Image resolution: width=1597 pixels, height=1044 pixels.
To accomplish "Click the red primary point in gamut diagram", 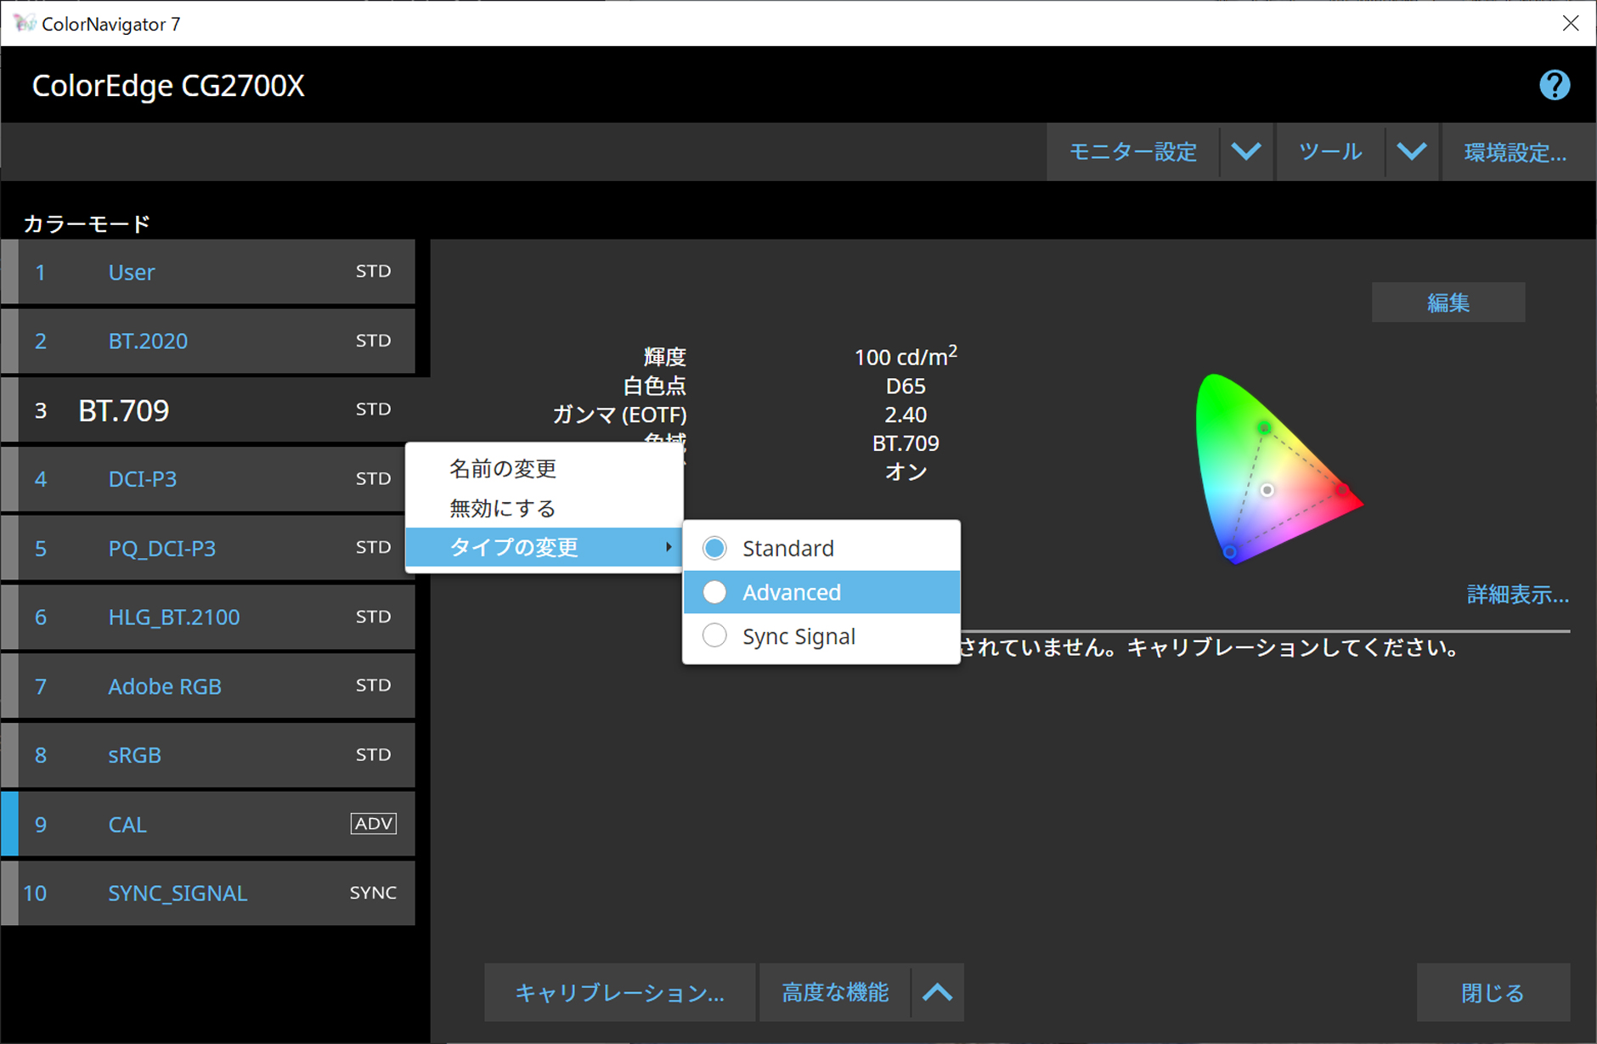I will pyautogui.click(x=1341, y=490).
